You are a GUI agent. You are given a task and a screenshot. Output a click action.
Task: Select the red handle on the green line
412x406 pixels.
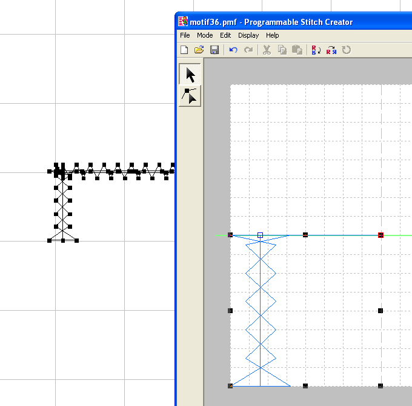(x=380, y=235)
